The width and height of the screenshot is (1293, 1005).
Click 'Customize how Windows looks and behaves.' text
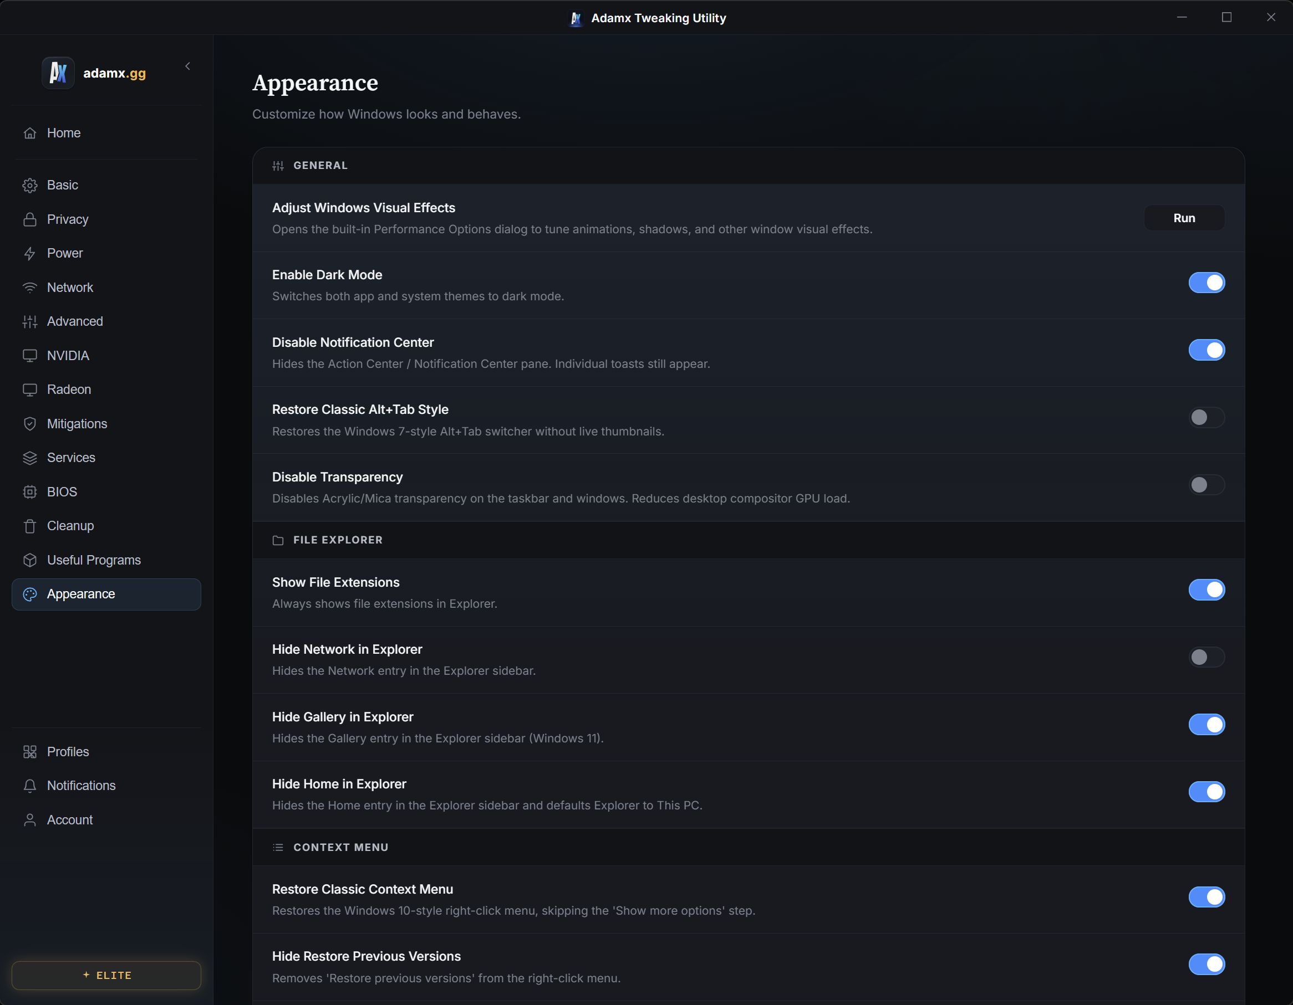[x=386, y=114]
